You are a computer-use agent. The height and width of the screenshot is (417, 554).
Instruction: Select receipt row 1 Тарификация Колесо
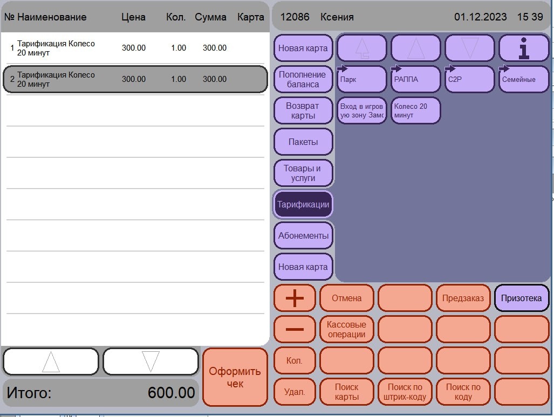(x=135, y=48)
